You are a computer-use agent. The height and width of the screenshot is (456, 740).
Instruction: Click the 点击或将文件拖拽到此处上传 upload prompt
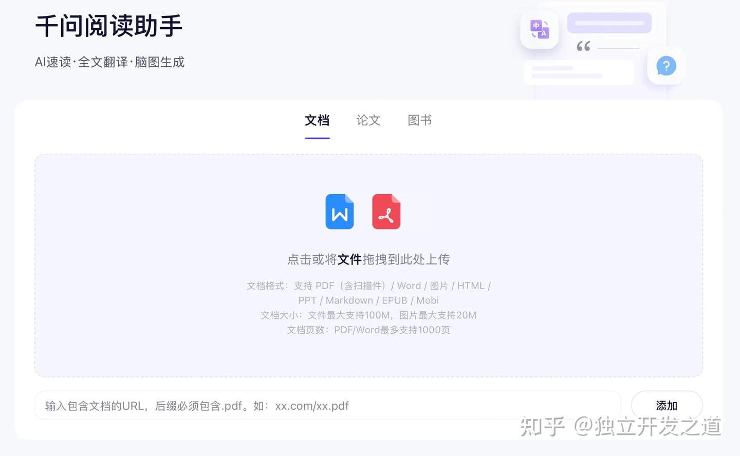pos(368,259)
